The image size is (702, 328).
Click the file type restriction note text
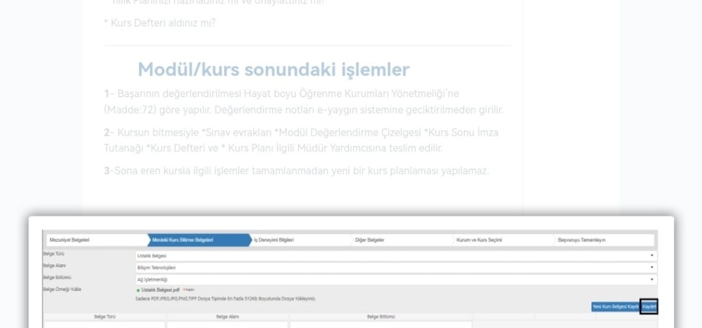pos(226,299)
